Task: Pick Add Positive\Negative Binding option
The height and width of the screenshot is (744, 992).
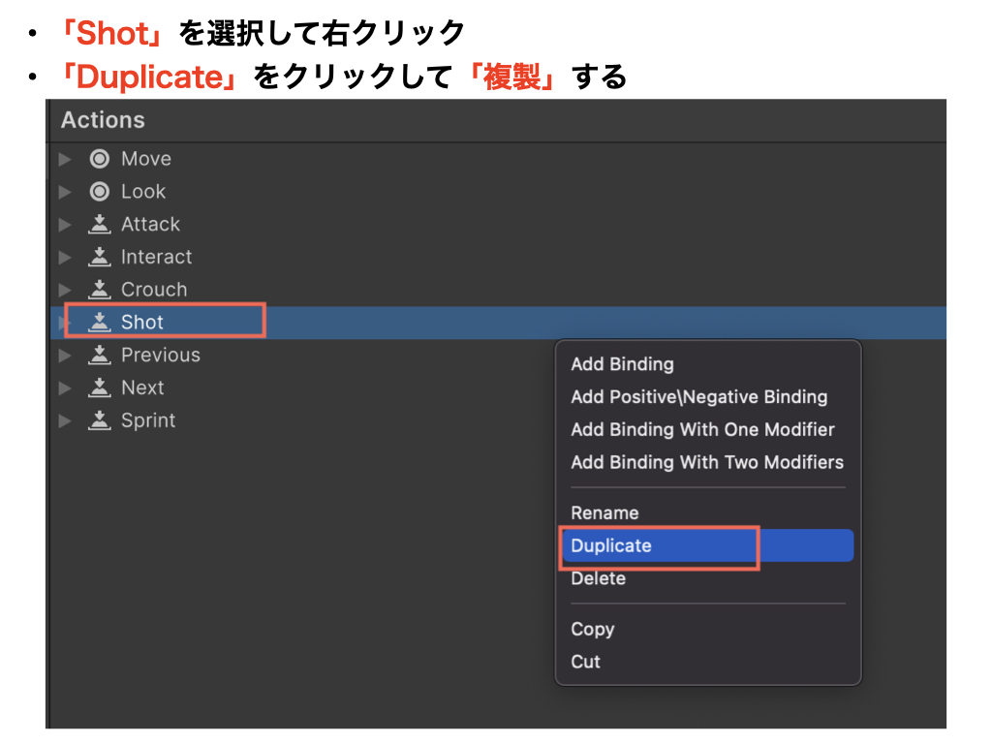Action: click(698, 397)
